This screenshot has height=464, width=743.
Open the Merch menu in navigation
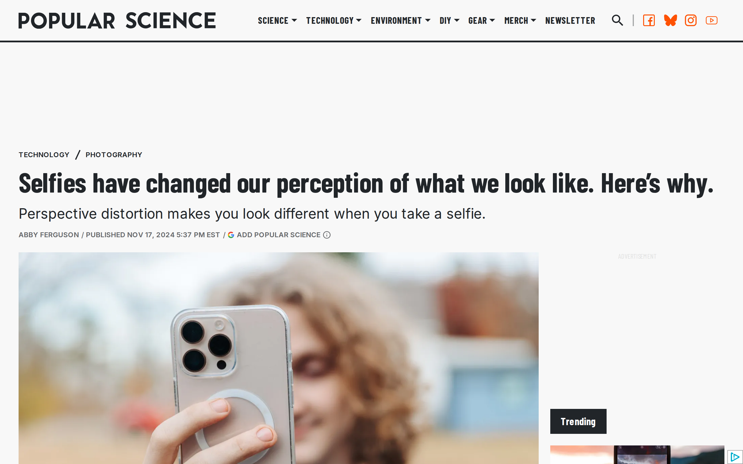coord(520,21)
